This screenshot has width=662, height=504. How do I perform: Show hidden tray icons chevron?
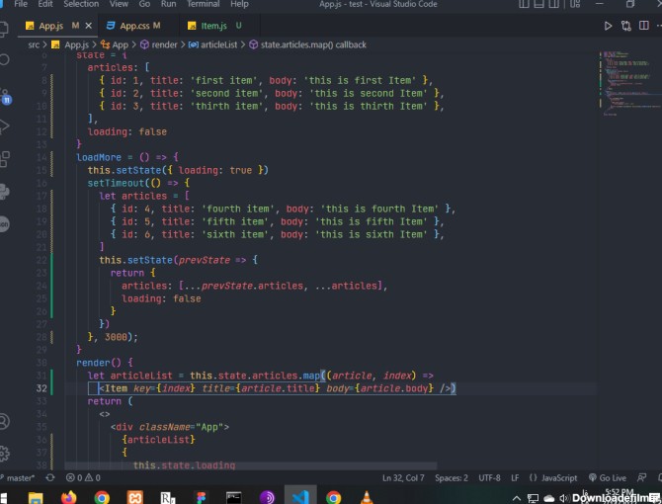pos(517,498)
